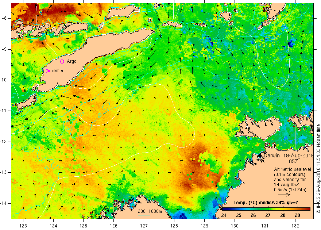
Task: Click longitude axis label 127
Action: click(144, 226)
